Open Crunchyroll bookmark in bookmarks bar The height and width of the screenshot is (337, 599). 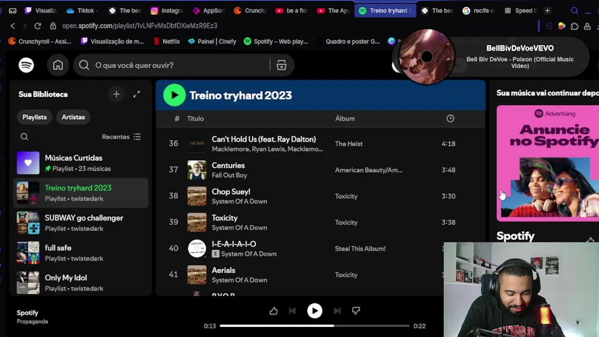click(40, 41)
